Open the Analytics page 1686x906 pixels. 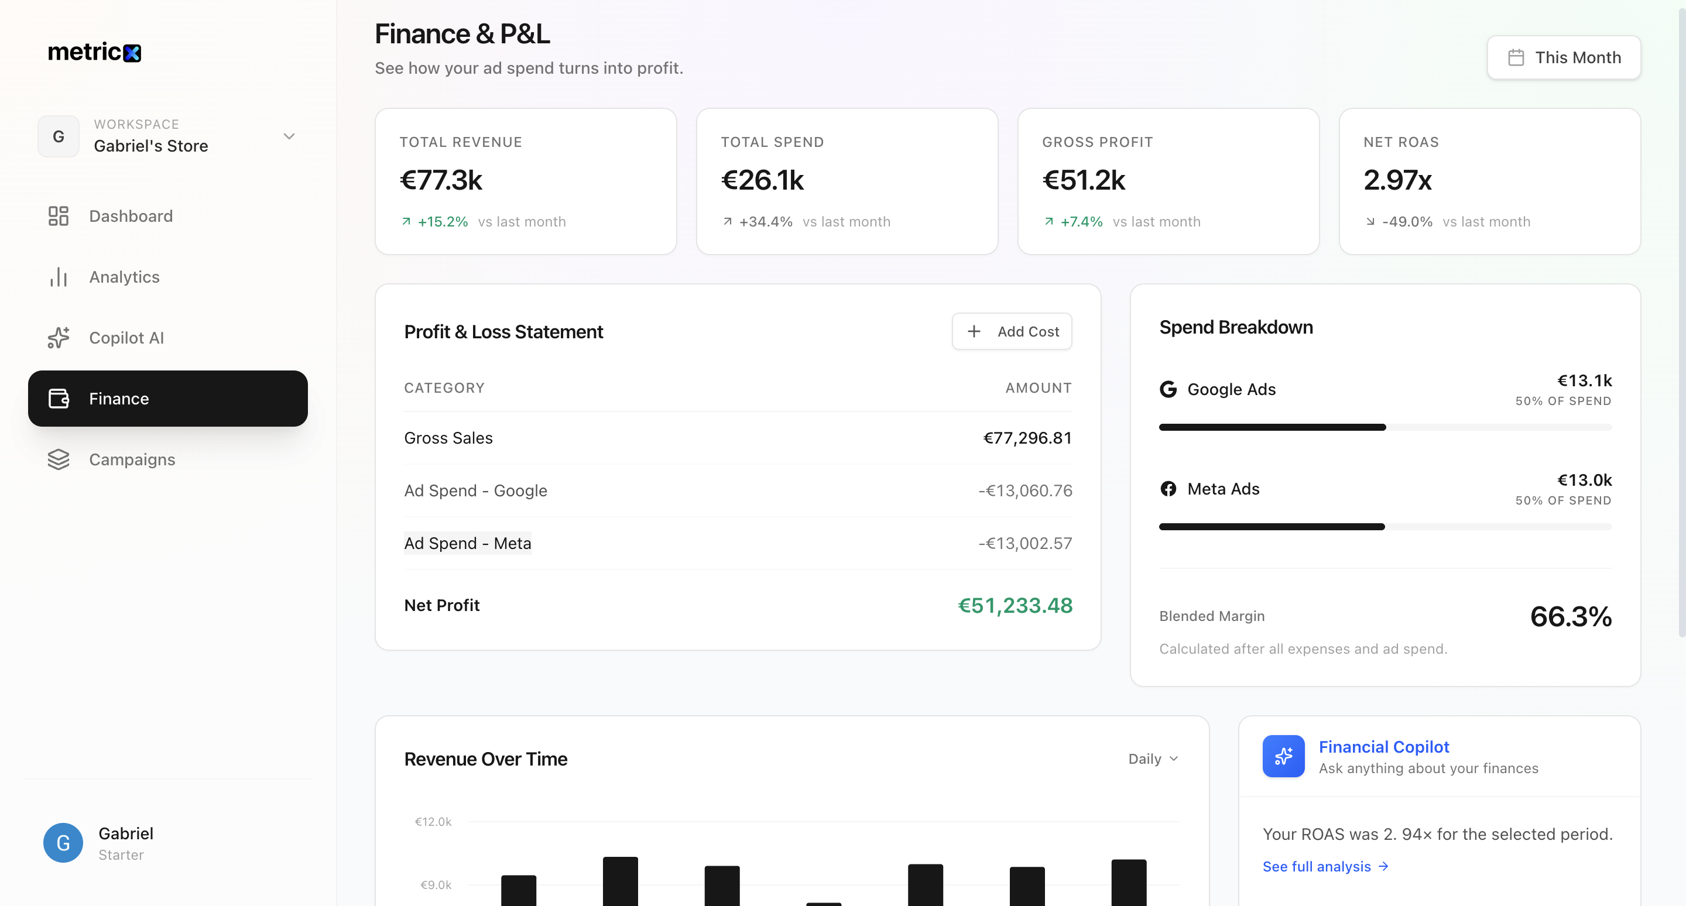click(x=124, y=277)
